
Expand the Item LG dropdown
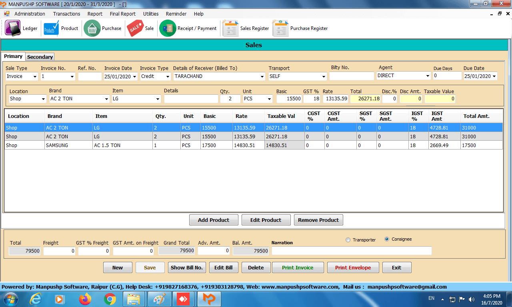click(158, 99)
